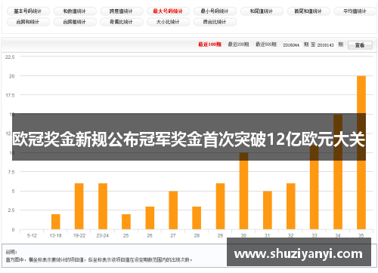Select the orange bar above 30
This screenshot has height=273, width=378.
click(243, 191)
